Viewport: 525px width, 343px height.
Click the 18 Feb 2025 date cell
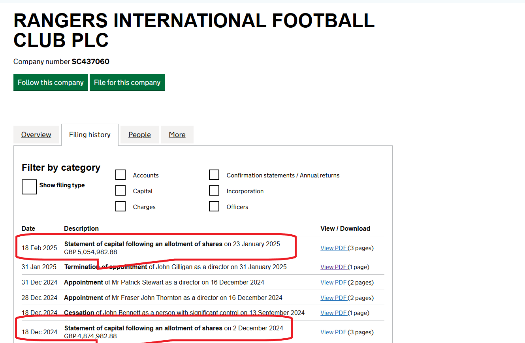tap(39, 248)
